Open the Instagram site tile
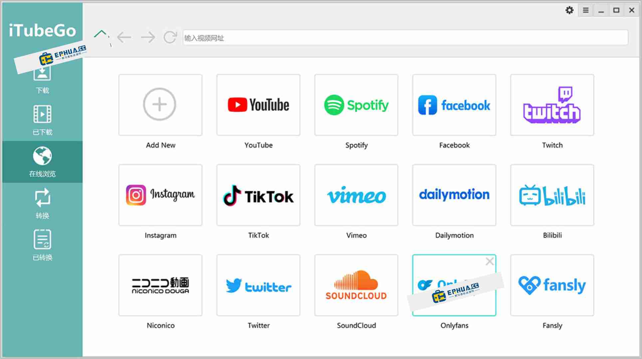 click(x=160, y=195)
